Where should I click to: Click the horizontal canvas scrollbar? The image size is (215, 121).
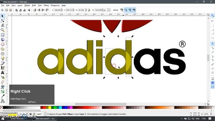(x=101, y=104)
